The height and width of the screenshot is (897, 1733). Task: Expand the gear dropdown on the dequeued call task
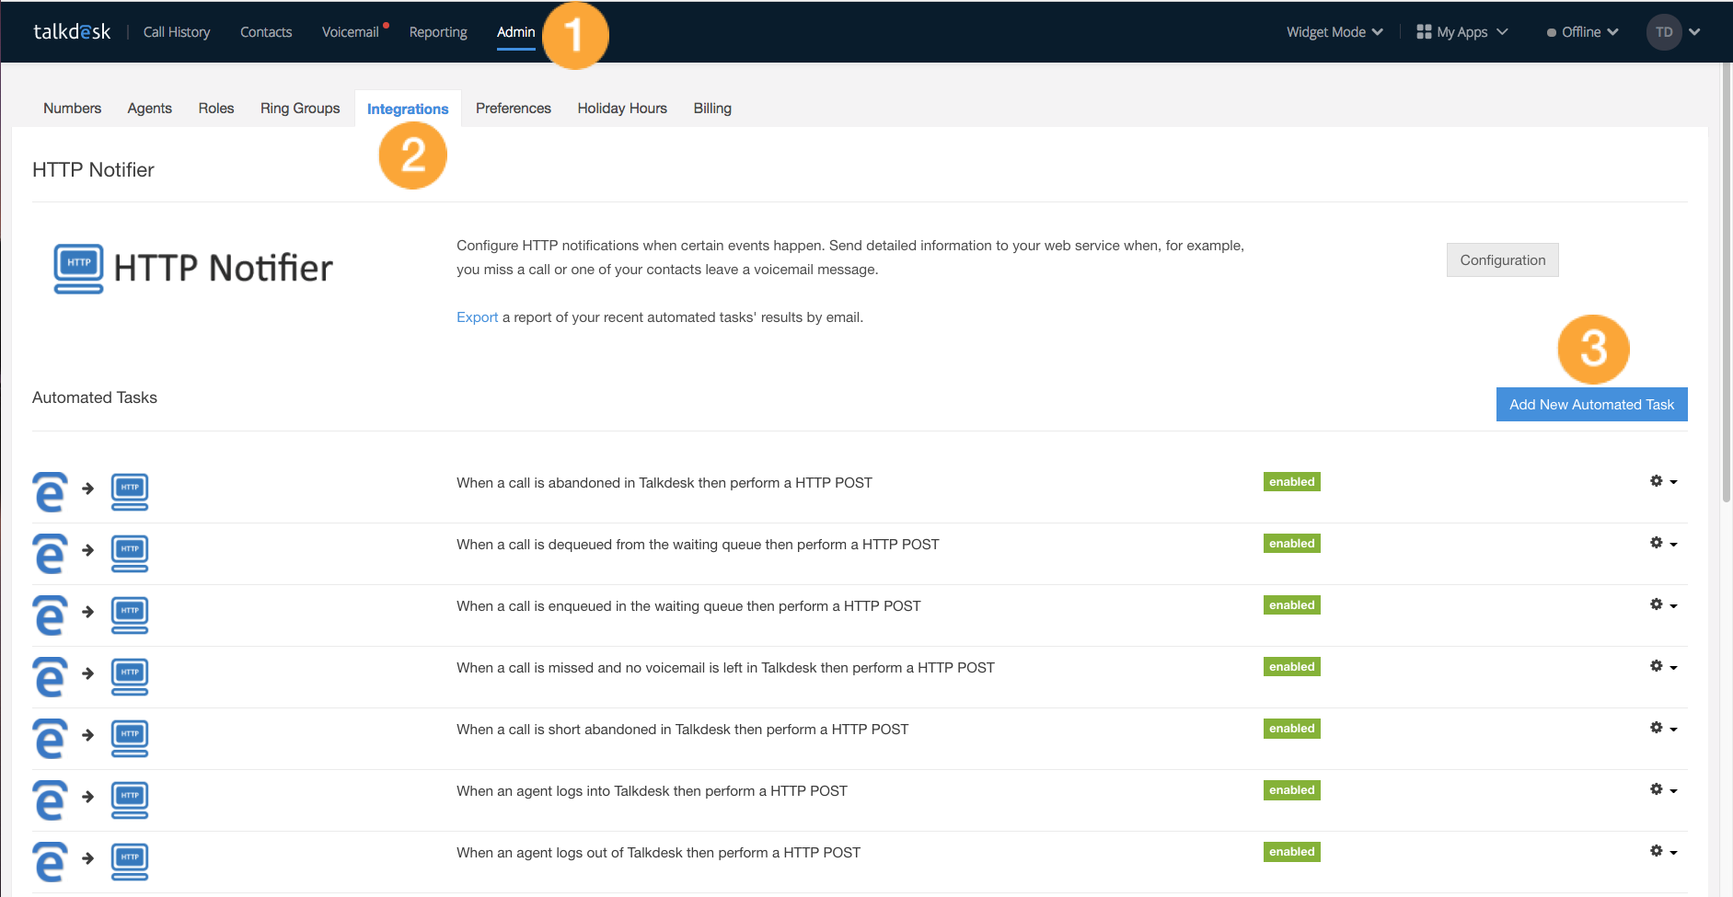[1674, 543]
